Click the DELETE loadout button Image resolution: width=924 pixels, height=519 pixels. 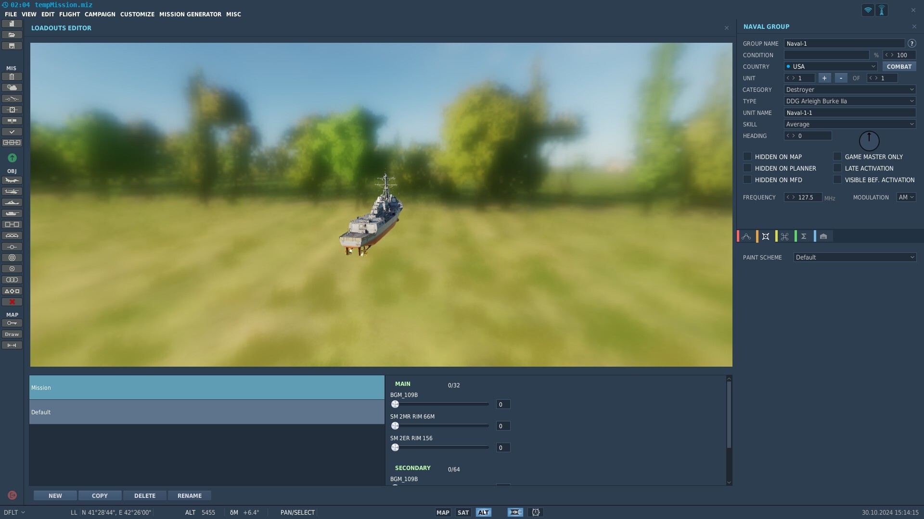coord(144,495)
